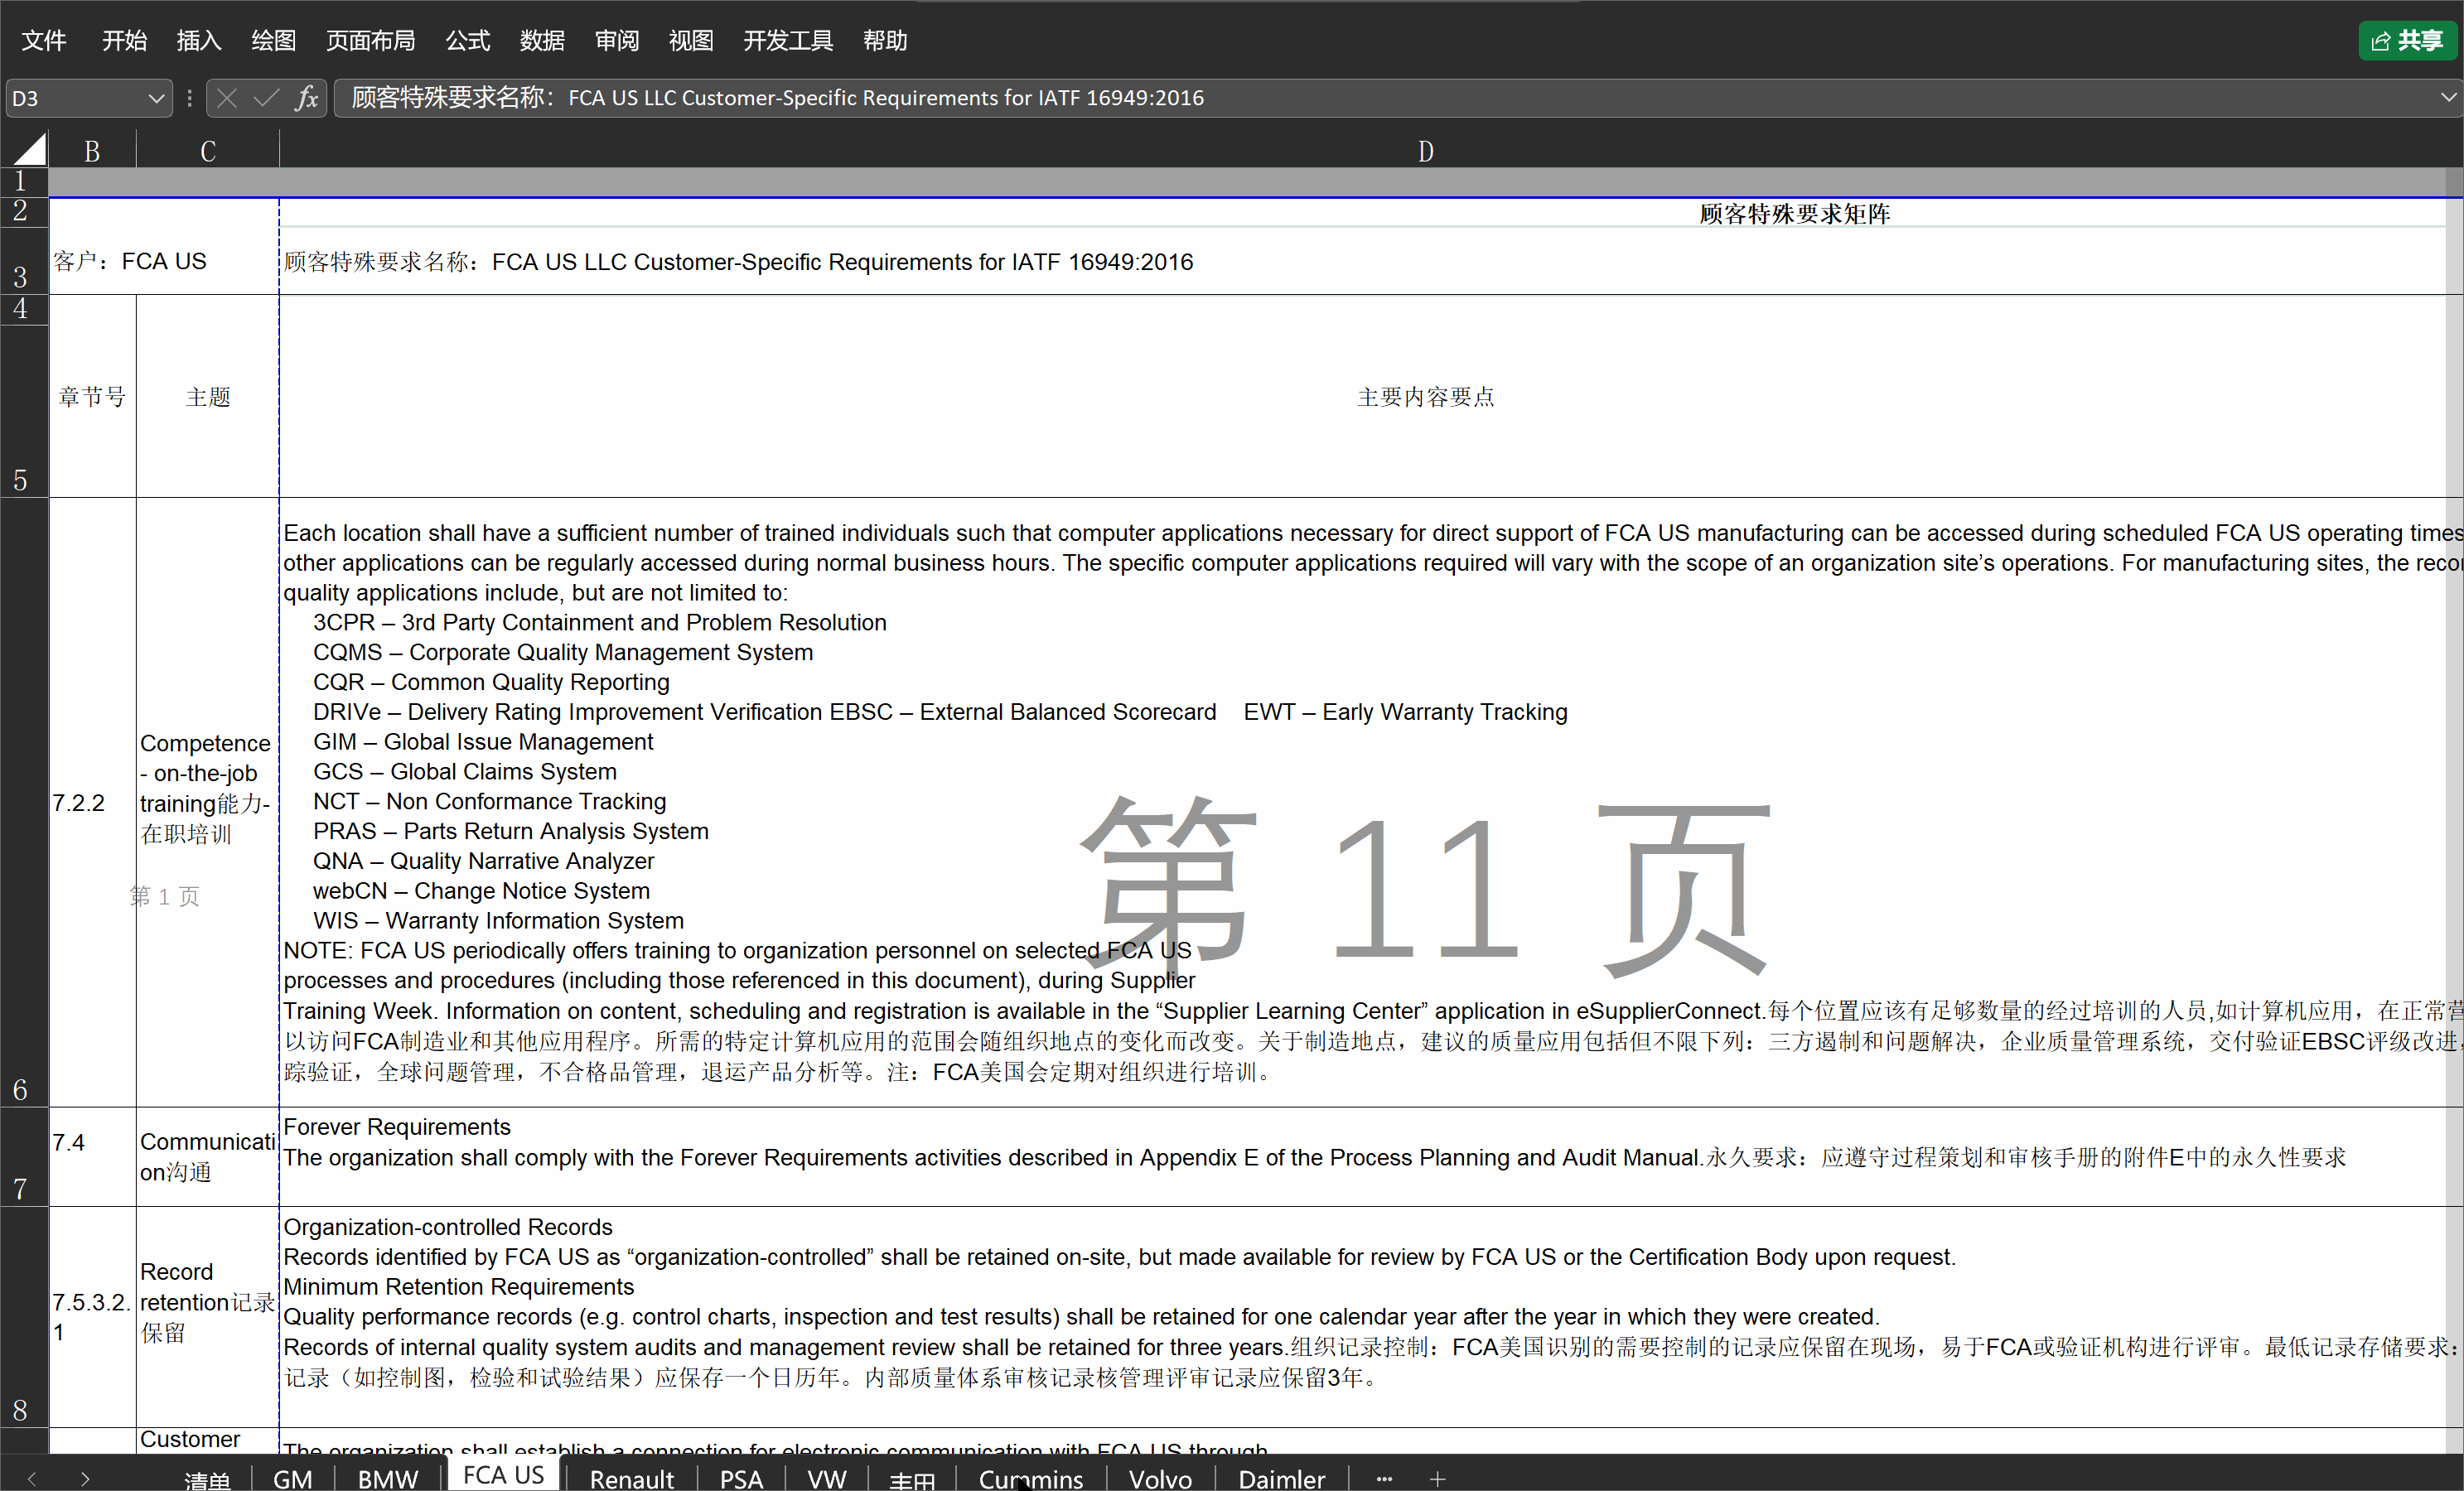The image size is (2464, 1491).
Task: Switch to the PSA sheet tab
Action: (x=741, y=1479)
